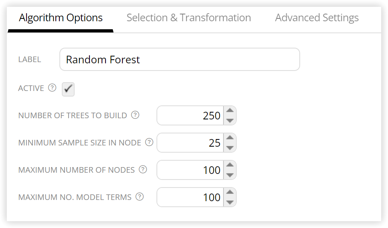Show help for Maximum Number of Nodes

tap(143, 169)
